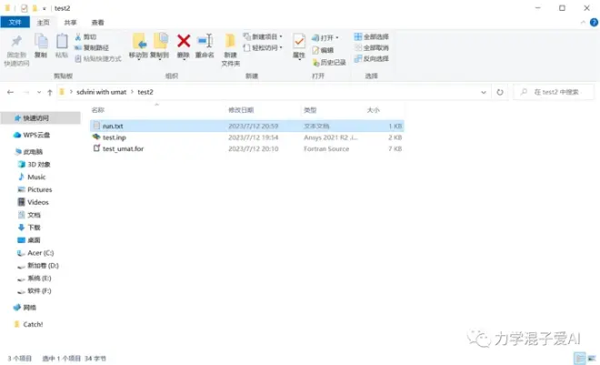
Task: Click the New Folder (新建文件夹) icon
Action: [x=231, y=44]
